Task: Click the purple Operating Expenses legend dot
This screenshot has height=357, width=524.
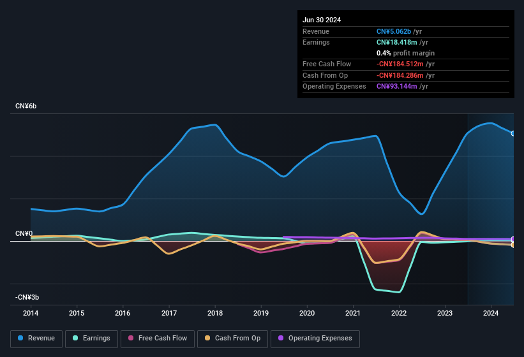Action: click(x=281, y=338)
